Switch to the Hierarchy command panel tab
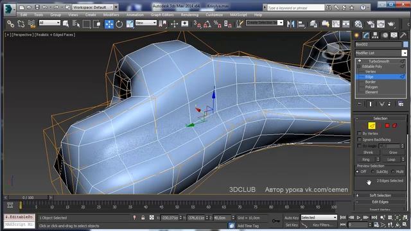The width and height of the screenshot is (411, 231). 375,35
